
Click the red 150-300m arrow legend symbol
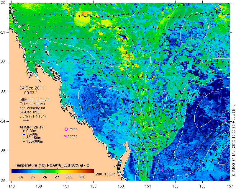(24, 142)
